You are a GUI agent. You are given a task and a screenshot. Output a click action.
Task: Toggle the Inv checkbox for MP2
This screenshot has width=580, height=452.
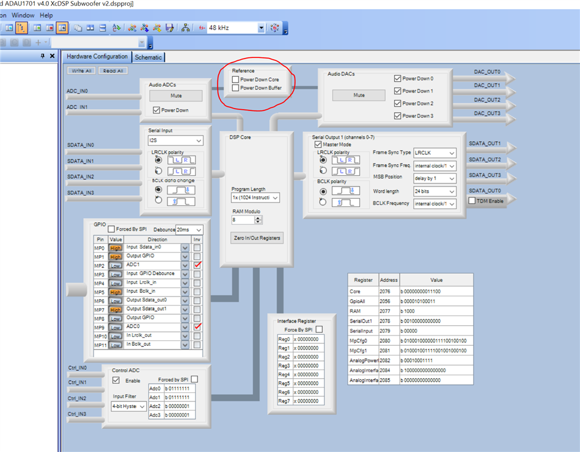(x=197, y=265)
